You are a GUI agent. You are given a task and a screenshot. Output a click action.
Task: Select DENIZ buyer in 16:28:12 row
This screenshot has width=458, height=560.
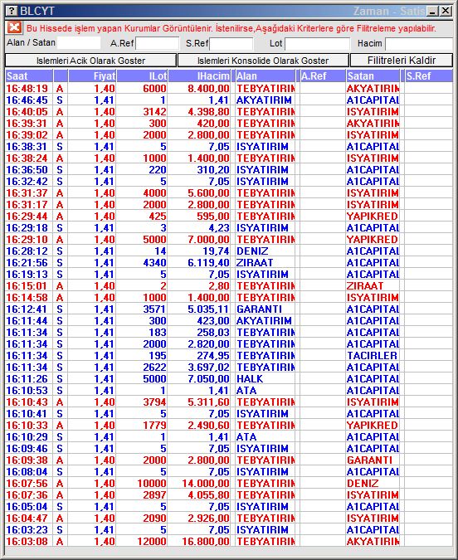(x=252, y=251)
